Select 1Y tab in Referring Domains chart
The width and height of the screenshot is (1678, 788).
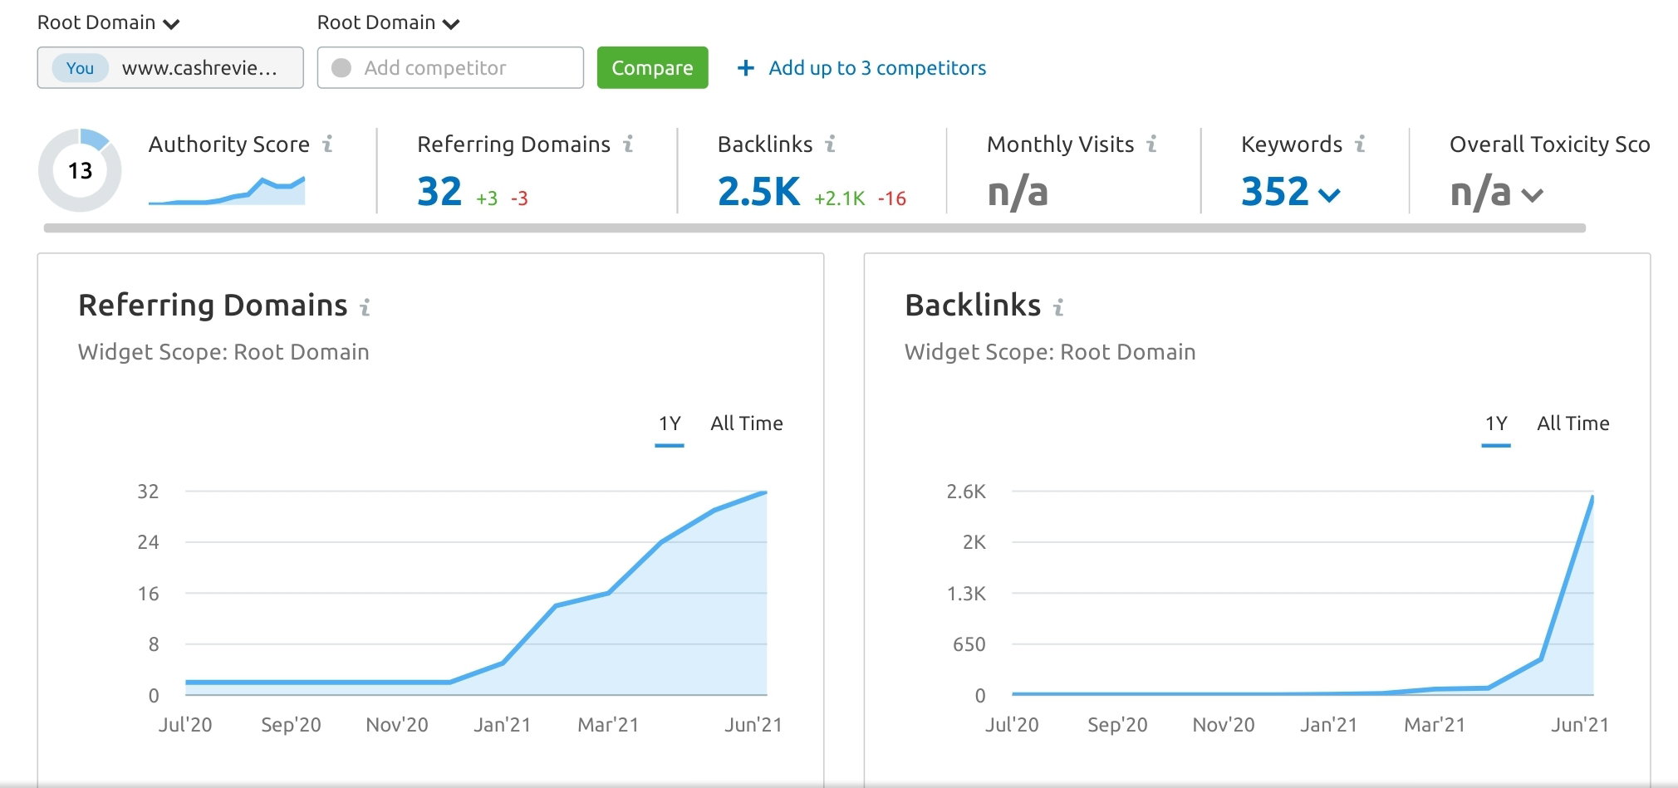[x=670, y=424]
